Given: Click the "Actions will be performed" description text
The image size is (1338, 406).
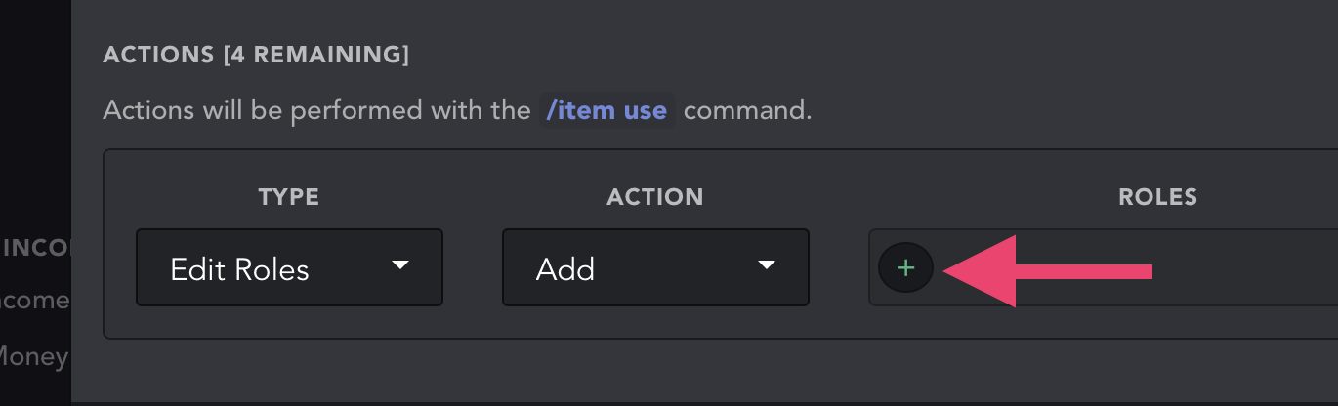Looking at the screenshot, I should click(316, 110).
